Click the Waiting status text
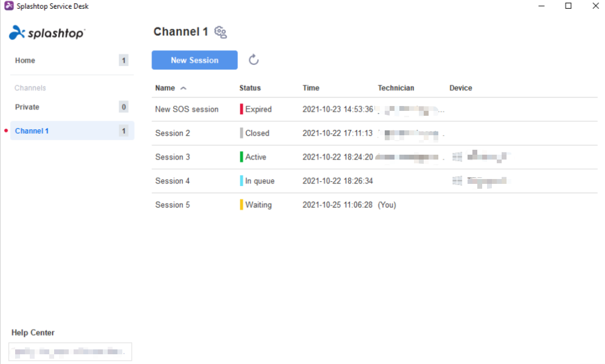The image size is (605, 364). pyautogui.click(x=259, y=205)
